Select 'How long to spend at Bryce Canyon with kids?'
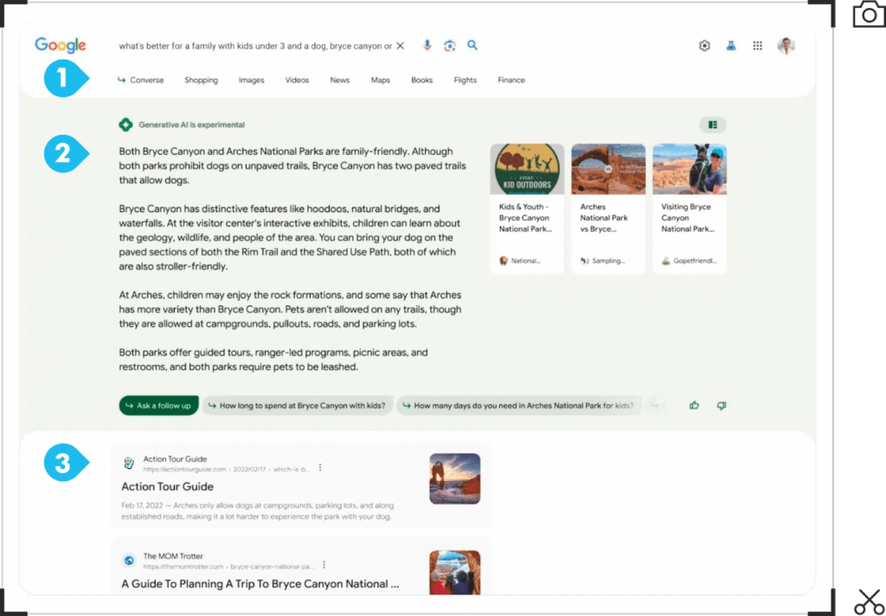The image size is (886, 616). coord(298,405)
